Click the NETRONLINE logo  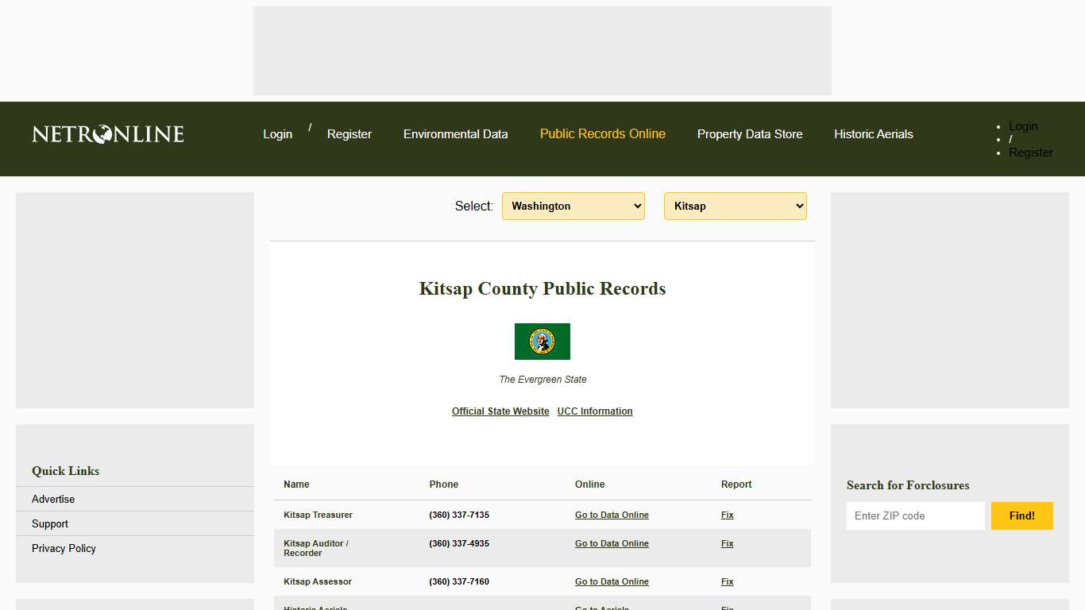106,134
